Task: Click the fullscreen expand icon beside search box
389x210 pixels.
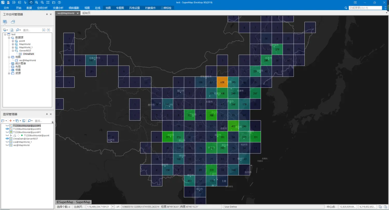Action: point(386,8)
